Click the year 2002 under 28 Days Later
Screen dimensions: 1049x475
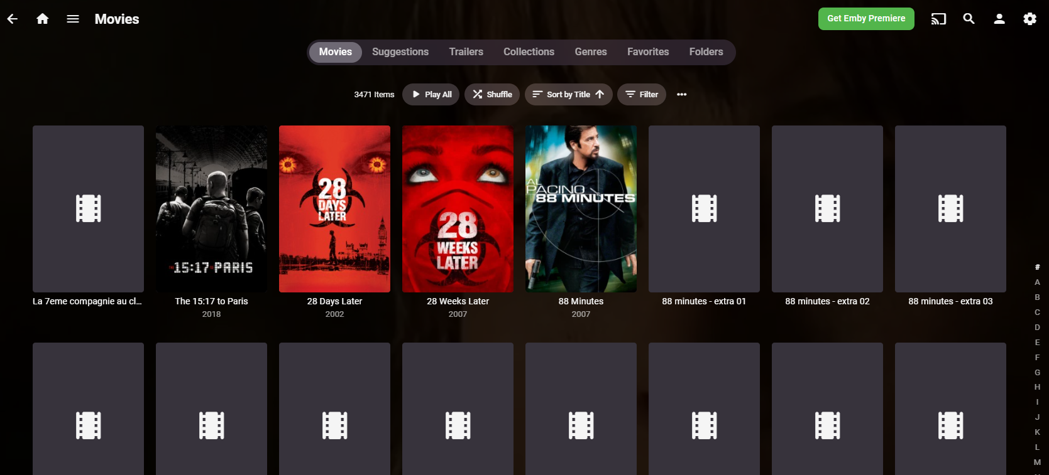334,314
